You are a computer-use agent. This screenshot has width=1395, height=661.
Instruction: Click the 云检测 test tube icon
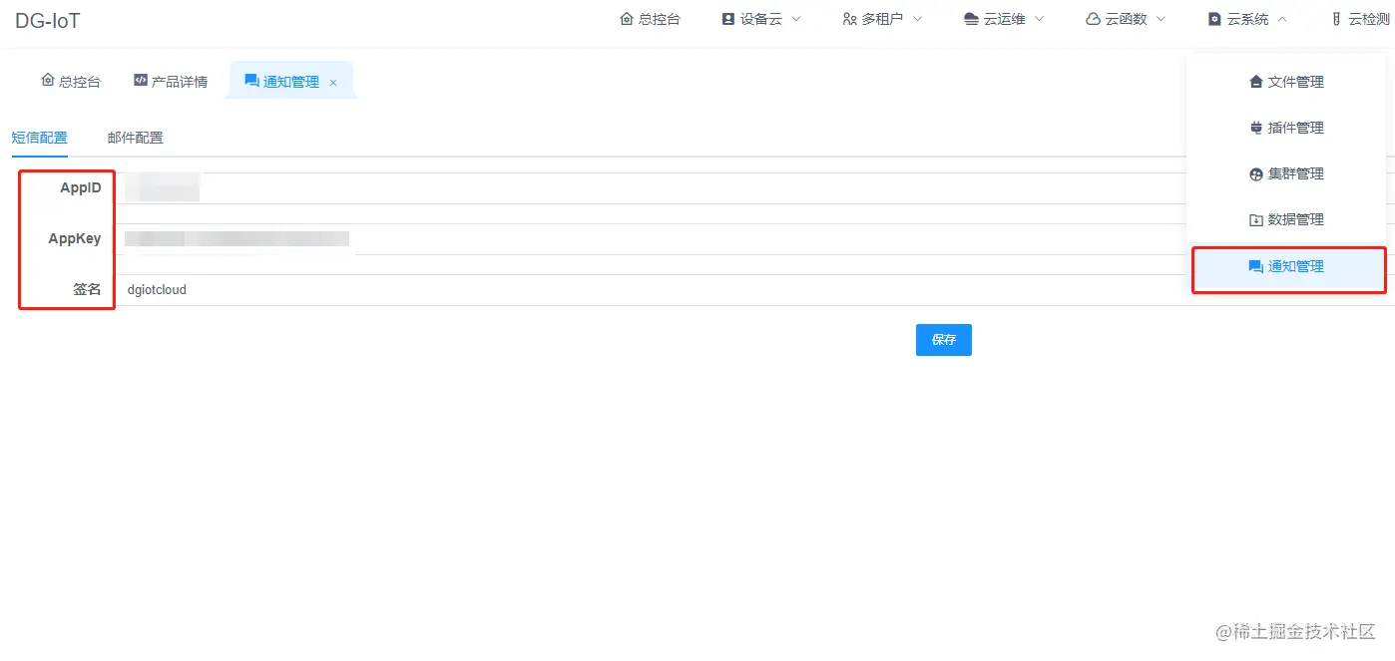(x=1337, y=19)
